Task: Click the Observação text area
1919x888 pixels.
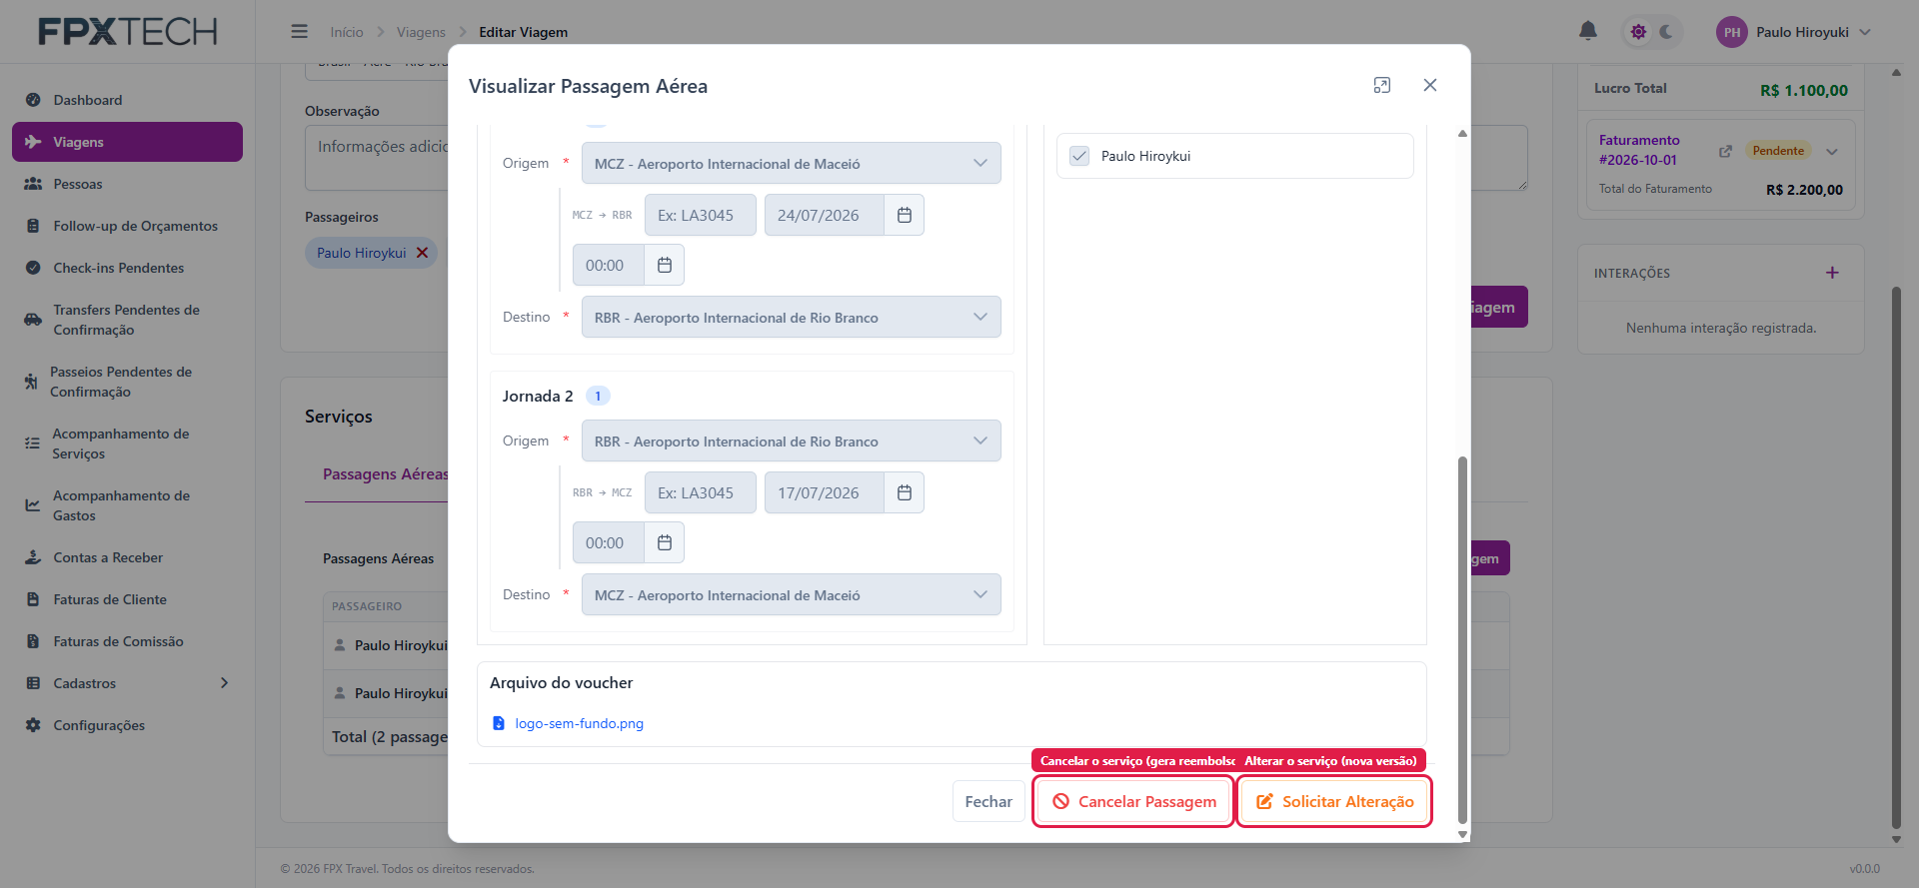Action: 378,157
